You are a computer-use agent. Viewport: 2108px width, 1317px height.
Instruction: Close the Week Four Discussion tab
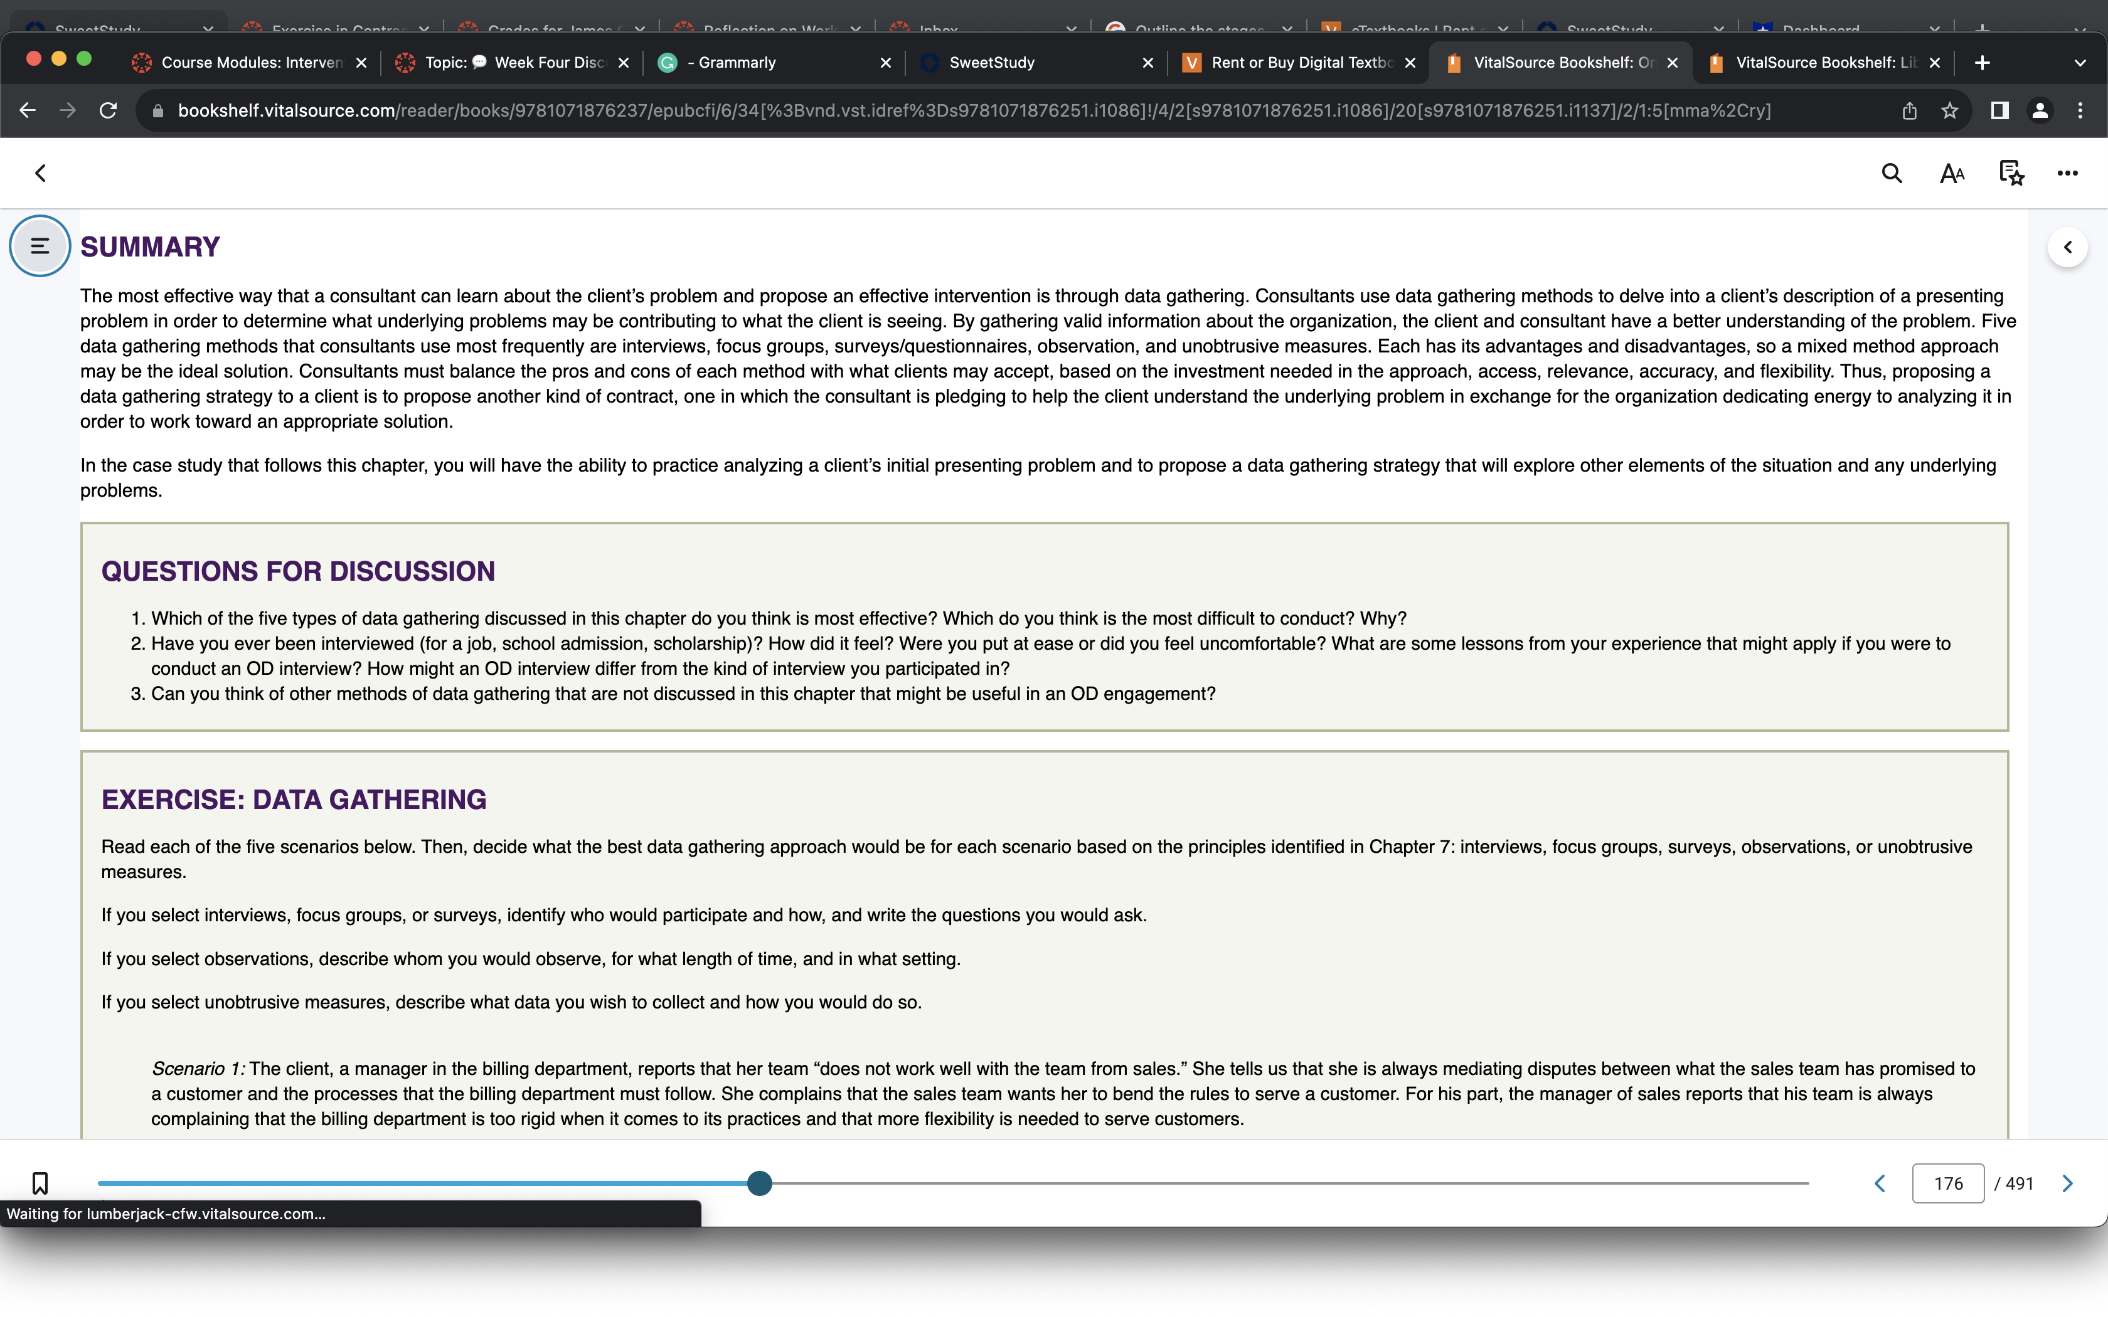(624, 63)
